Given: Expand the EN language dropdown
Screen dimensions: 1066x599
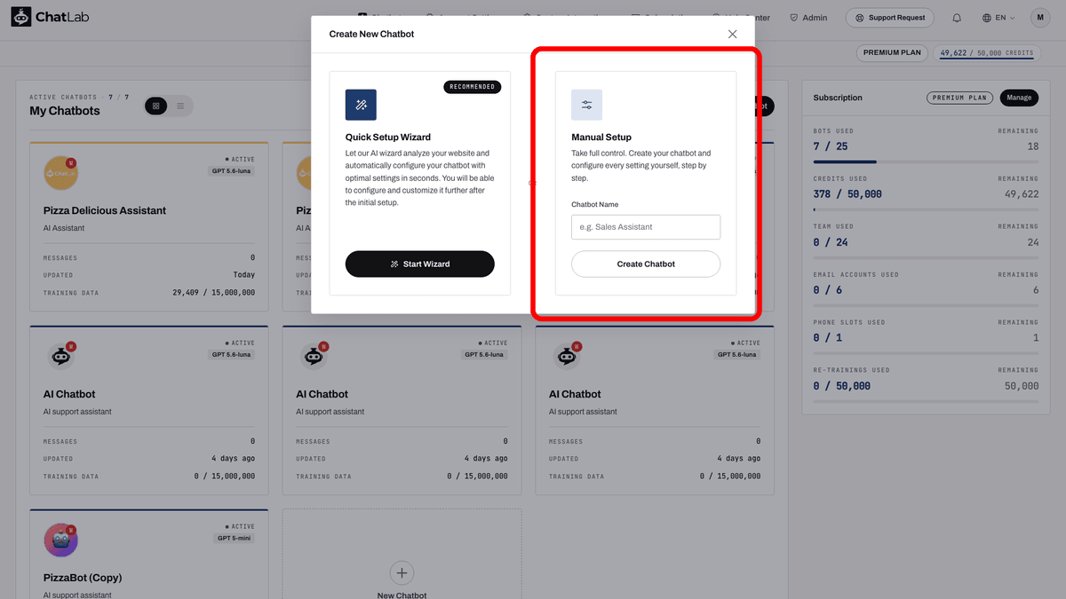Looking at the screenshot, I should [x=998, y=18].
